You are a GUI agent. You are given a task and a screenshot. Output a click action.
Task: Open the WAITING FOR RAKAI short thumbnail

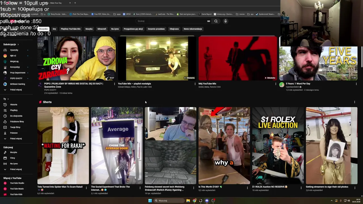[63, 146]
